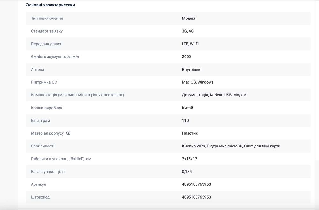This screenshot has height=210, width=319.
Task: Click the LTE, Wi-Fi value
Action: [x=190, y=44]
